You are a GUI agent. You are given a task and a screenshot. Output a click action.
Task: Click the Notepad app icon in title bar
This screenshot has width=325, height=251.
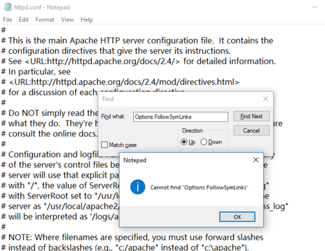pos(7,7)
